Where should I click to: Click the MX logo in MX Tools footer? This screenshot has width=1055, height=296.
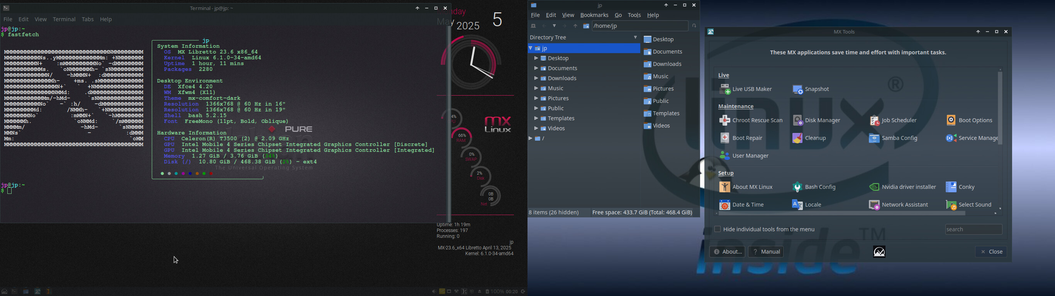tap(879, 251)
